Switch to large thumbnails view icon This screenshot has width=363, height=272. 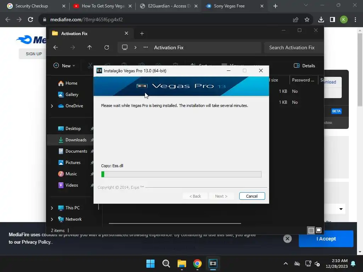pos(319,230)
